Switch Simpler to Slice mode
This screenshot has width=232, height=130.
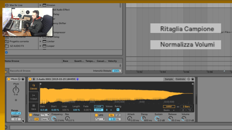tap(33, 107)
